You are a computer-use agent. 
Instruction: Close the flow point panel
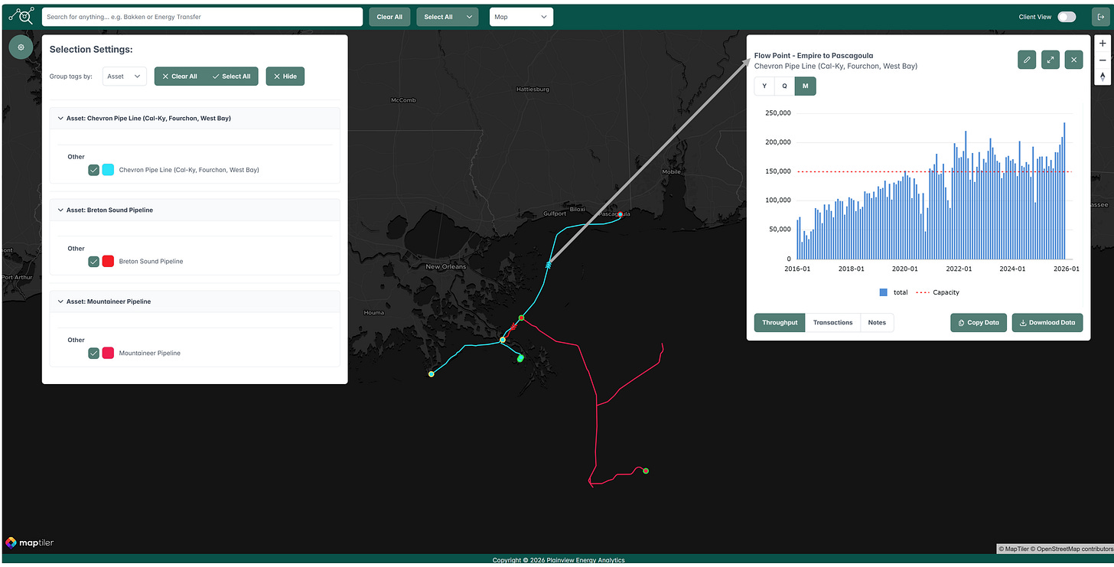pyautogui.click(x=1074, y=60)
